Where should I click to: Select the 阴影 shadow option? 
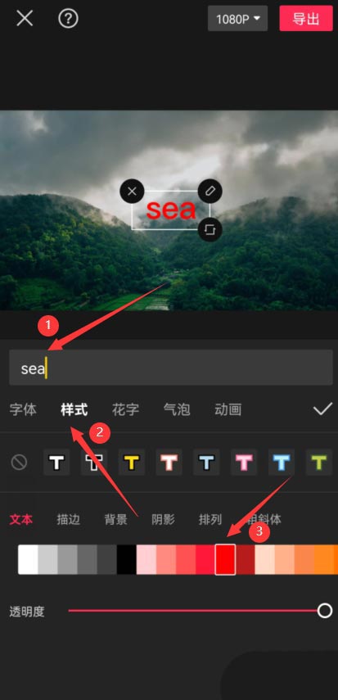tap(163, 519)
